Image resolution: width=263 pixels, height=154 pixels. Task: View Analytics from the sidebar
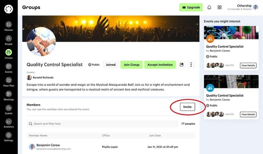8,122
